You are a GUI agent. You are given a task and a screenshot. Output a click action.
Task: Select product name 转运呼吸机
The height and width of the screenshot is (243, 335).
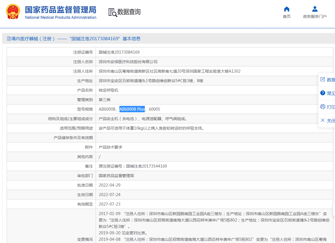point(108,90)
